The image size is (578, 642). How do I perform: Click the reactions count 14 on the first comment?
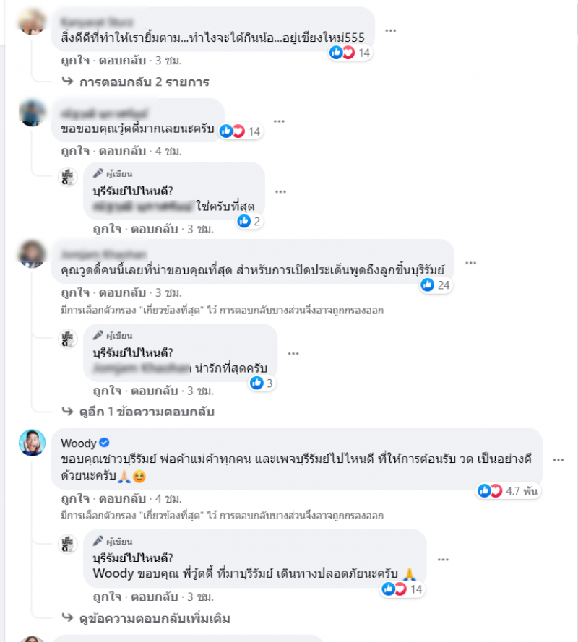350,53
